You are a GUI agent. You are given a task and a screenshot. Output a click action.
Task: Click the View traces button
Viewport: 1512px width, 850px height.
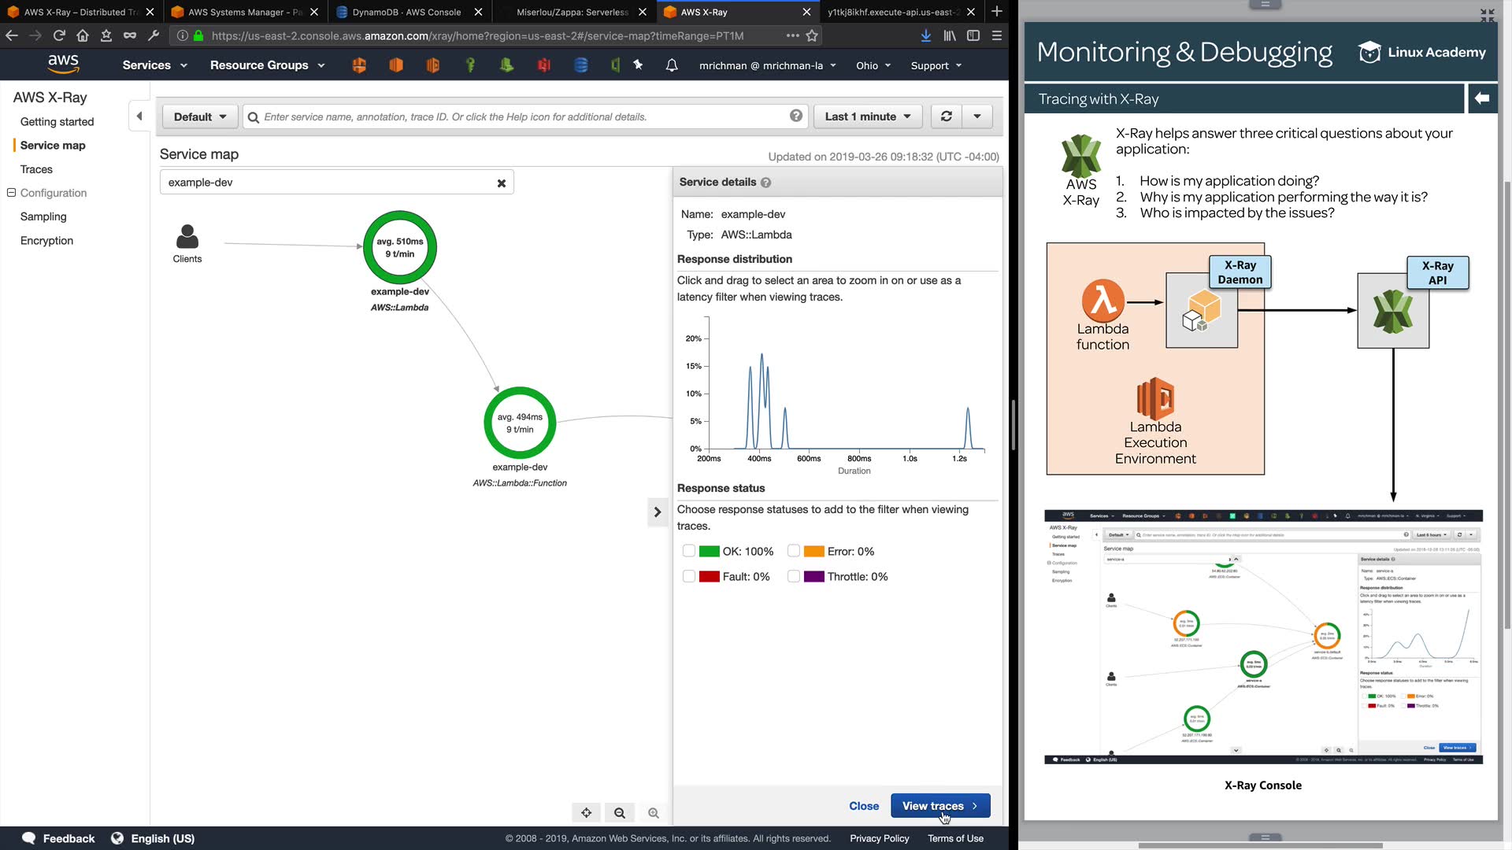click(x=940, y=806)
